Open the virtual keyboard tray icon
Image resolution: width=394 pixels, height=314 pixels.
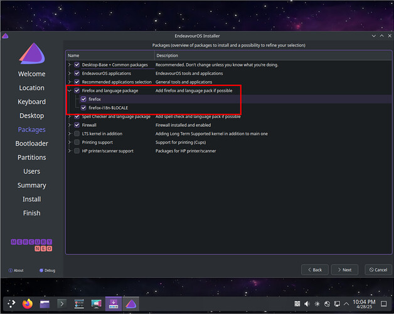pos(297,304)
